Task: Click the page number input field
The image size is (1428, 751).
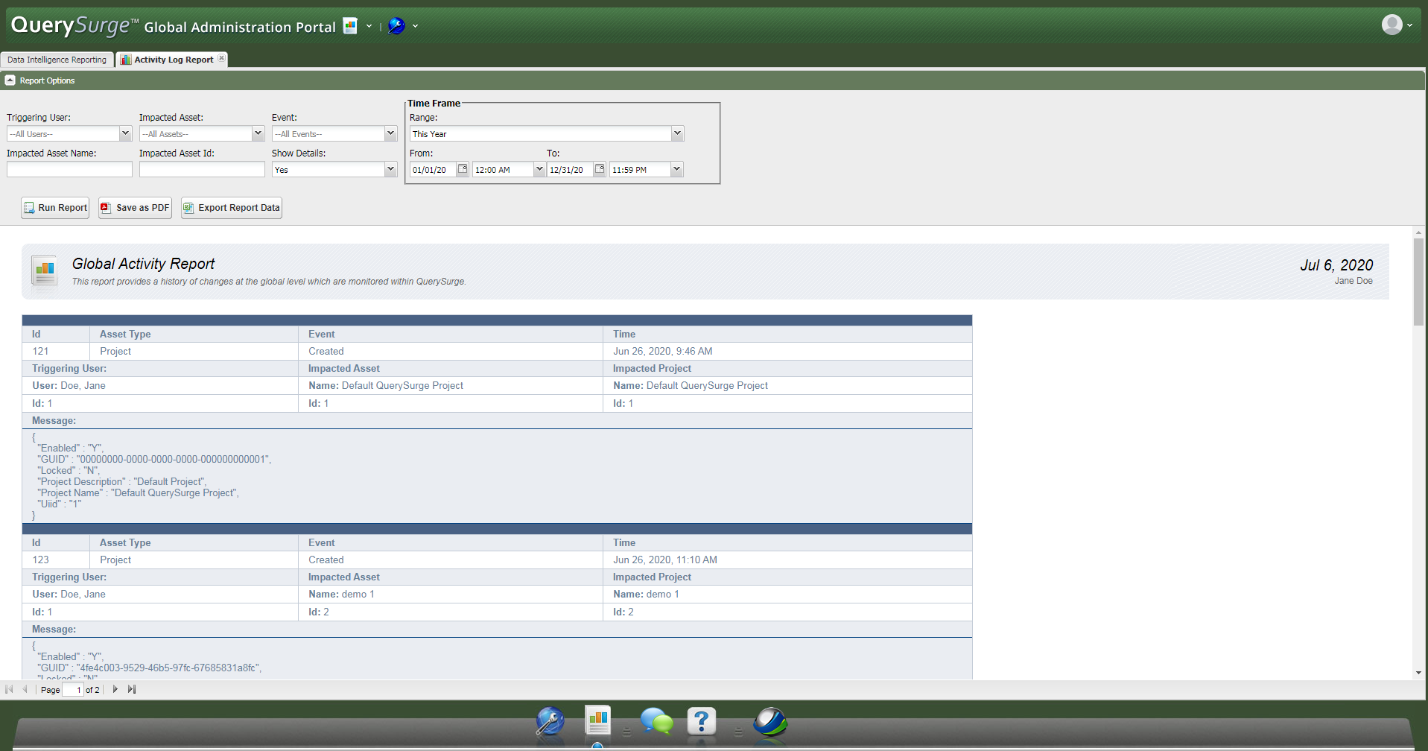Action: [72, 690]
